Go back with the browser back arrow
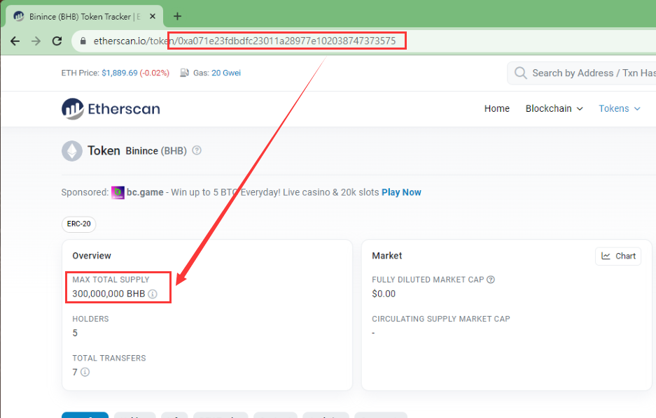This screenshot has height=418, width=656. point(15,41)
